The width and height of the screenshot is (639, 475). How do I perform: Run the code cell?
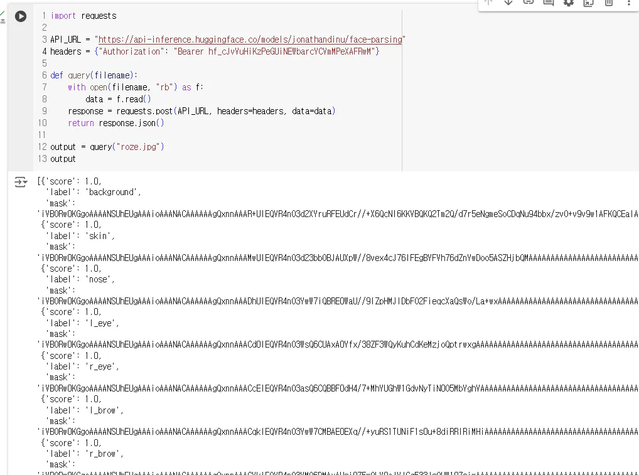point(21,16)
